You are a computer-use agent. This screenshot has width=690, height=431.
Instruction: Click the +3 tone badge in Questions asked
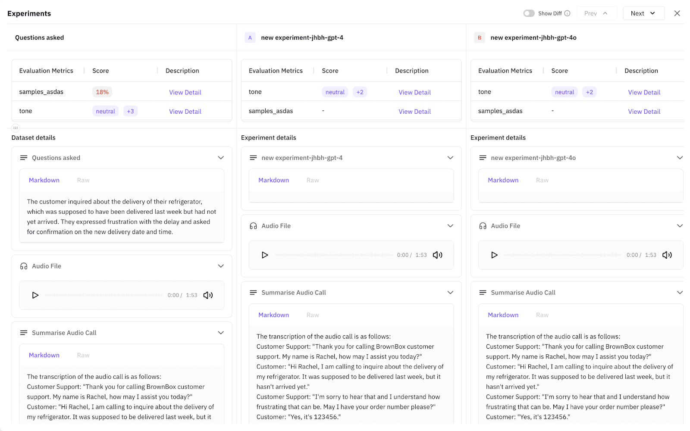tap(130, 111)
